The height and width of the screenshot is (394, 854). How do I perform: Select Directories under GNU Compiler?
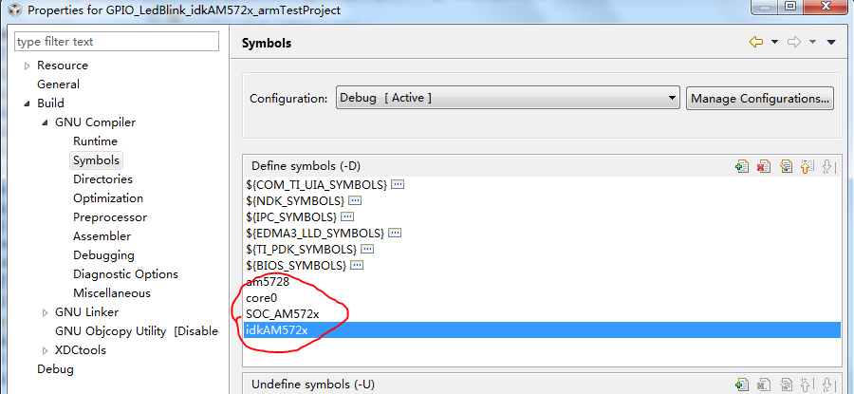[102, 179]
